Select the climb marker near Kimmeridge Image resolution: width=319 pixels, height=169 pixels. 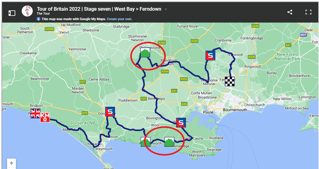pos(169,142)
